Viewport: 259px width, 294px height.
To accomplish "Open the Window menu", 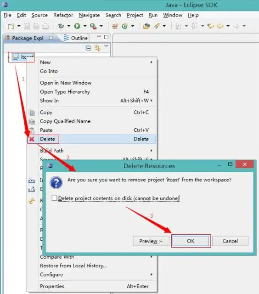I will coord(173,15).
